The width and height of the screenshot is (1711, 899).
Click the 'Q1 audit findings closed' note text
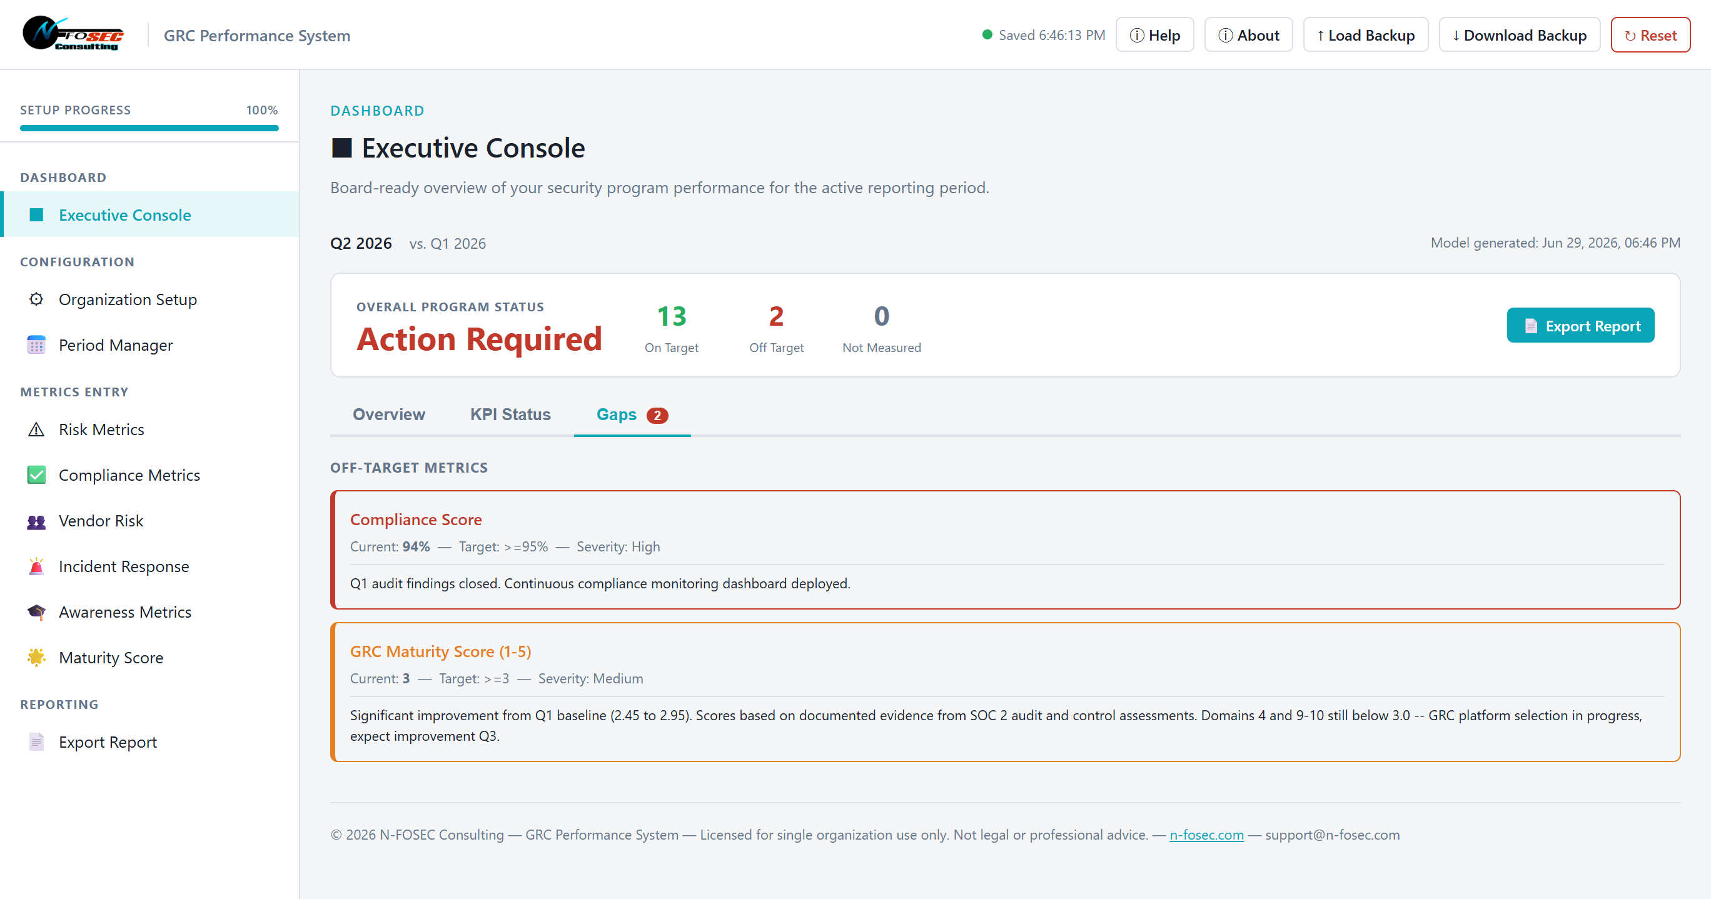click(x=600, y=584)
